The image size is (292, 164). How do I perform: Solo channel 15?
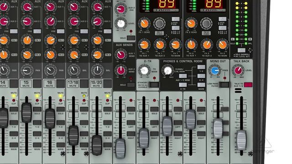click(x=37, y=109)
